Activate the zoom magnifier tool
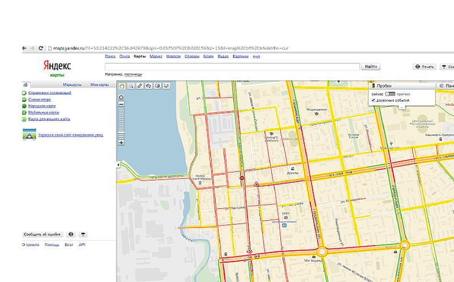 pyautogui.click(x=131, y=86)
